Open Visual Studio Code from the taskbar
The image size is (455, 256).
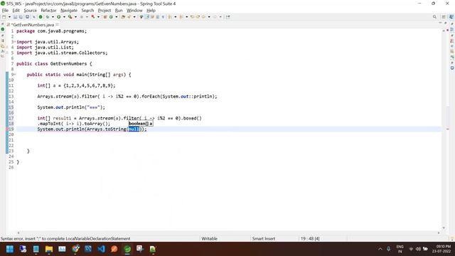pos(101,249)
